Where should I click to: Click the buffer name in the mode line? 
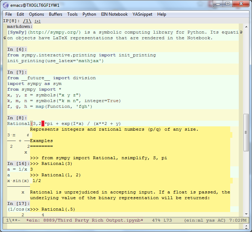[x=84, y=221]
